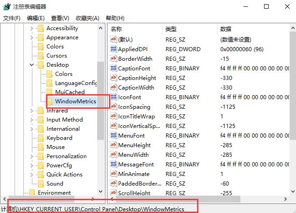Select the BorderWidth string value icon
This screenshot has height=213, width=296.
(114, 59)
